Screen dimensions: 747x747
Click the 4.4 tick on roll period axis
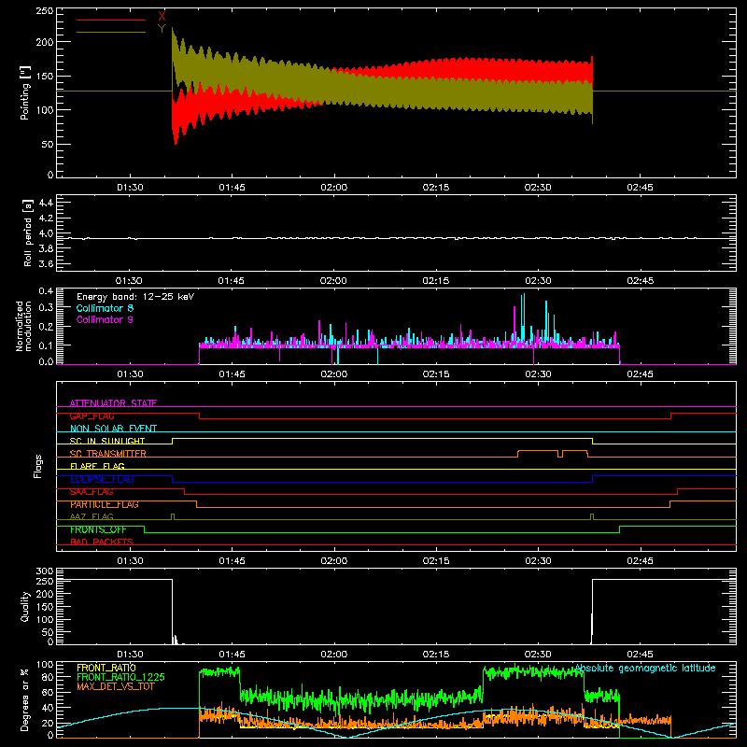pyautogui.click(x=46, y=203)
